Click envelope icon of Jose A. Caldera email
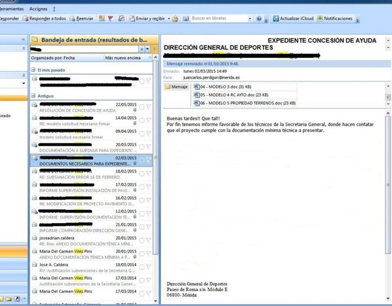This screenshot has width=392, height=306. point(34,265)
